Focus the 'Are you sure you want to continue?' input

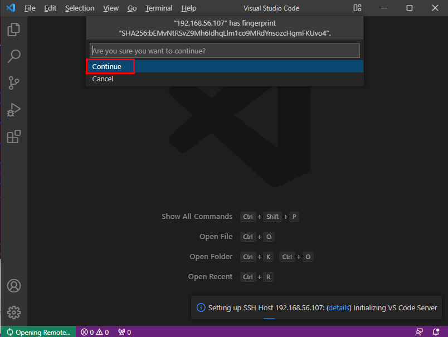point(225,51)
